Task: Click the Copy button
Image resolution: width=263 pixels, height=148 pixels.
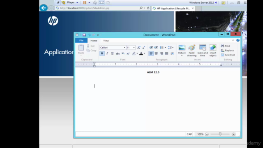Action: (91, 50)
